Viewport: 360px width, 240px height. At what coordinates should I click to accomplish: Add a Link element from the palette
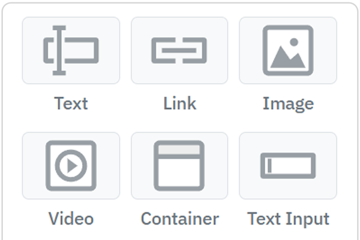point(180,50)
